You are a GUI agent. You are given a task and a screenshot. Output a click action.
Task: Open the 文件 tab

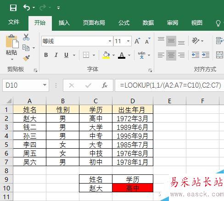pos(14,22)
